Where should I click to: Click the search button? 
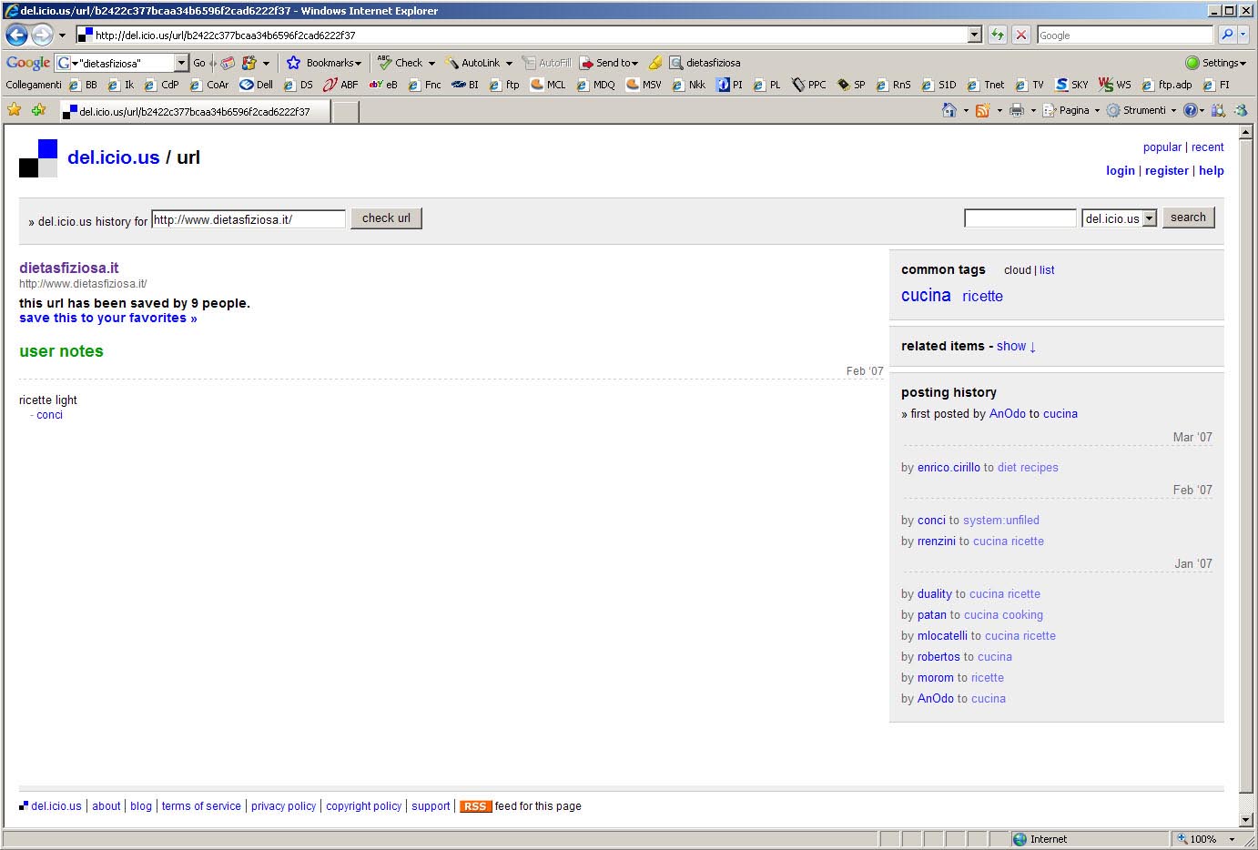click(x=1188, y=218)
